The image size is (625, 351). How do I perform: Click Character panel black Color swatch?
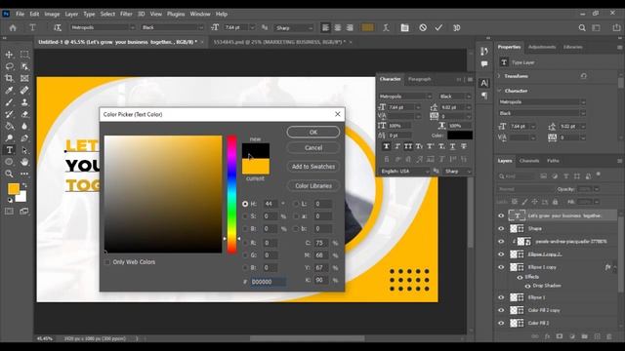[x=460, y=136]
